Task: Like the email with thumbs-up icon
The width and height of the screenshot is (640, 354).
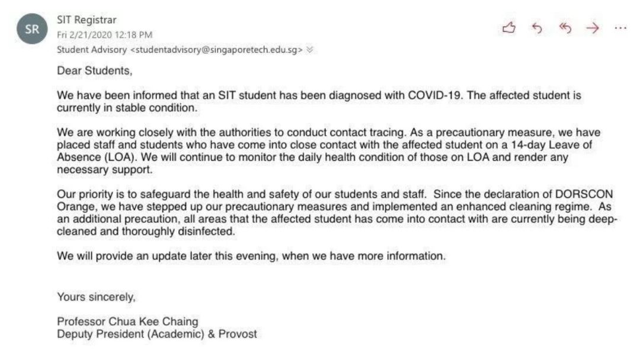Action: [508, 28]
